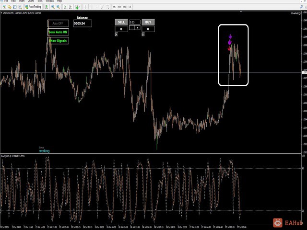Toggle the Auto OFF button
307x230 pixels.
point(58,23)
